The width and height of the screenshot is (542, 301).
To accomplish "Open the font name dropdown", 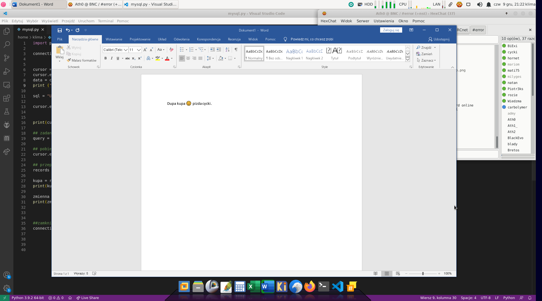I will (x=126, y=50).
